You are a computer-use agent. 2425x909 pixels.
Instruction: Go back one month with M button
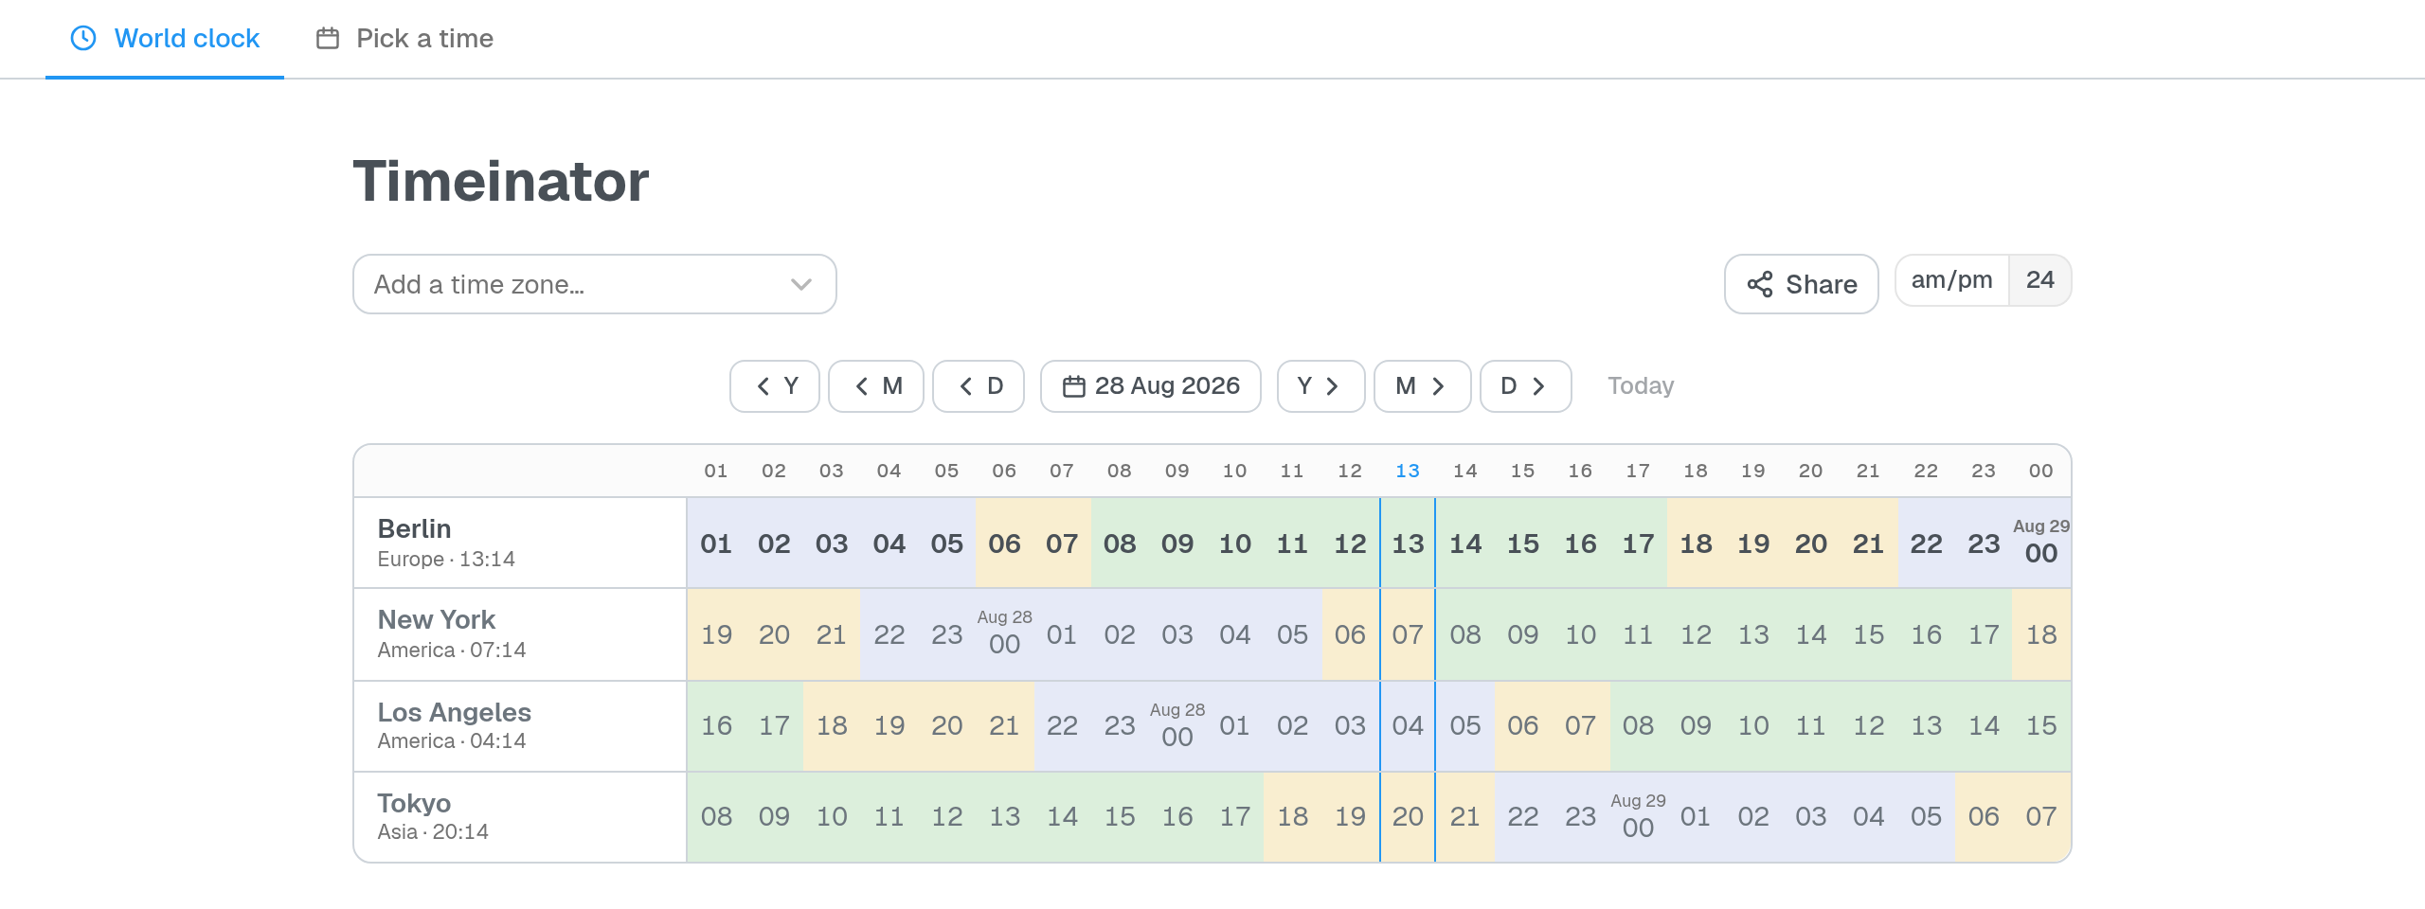(876, 386)
